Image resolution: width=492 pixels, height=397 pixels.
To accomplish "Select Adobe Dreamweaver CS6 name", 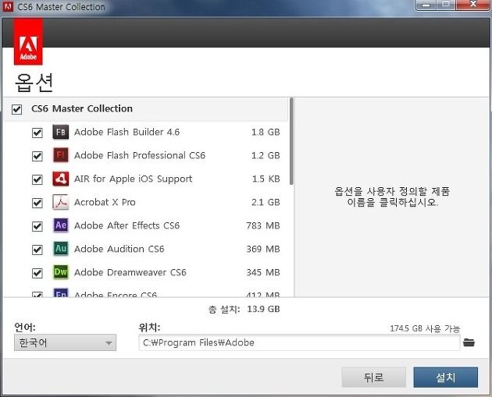I will 130,272.
